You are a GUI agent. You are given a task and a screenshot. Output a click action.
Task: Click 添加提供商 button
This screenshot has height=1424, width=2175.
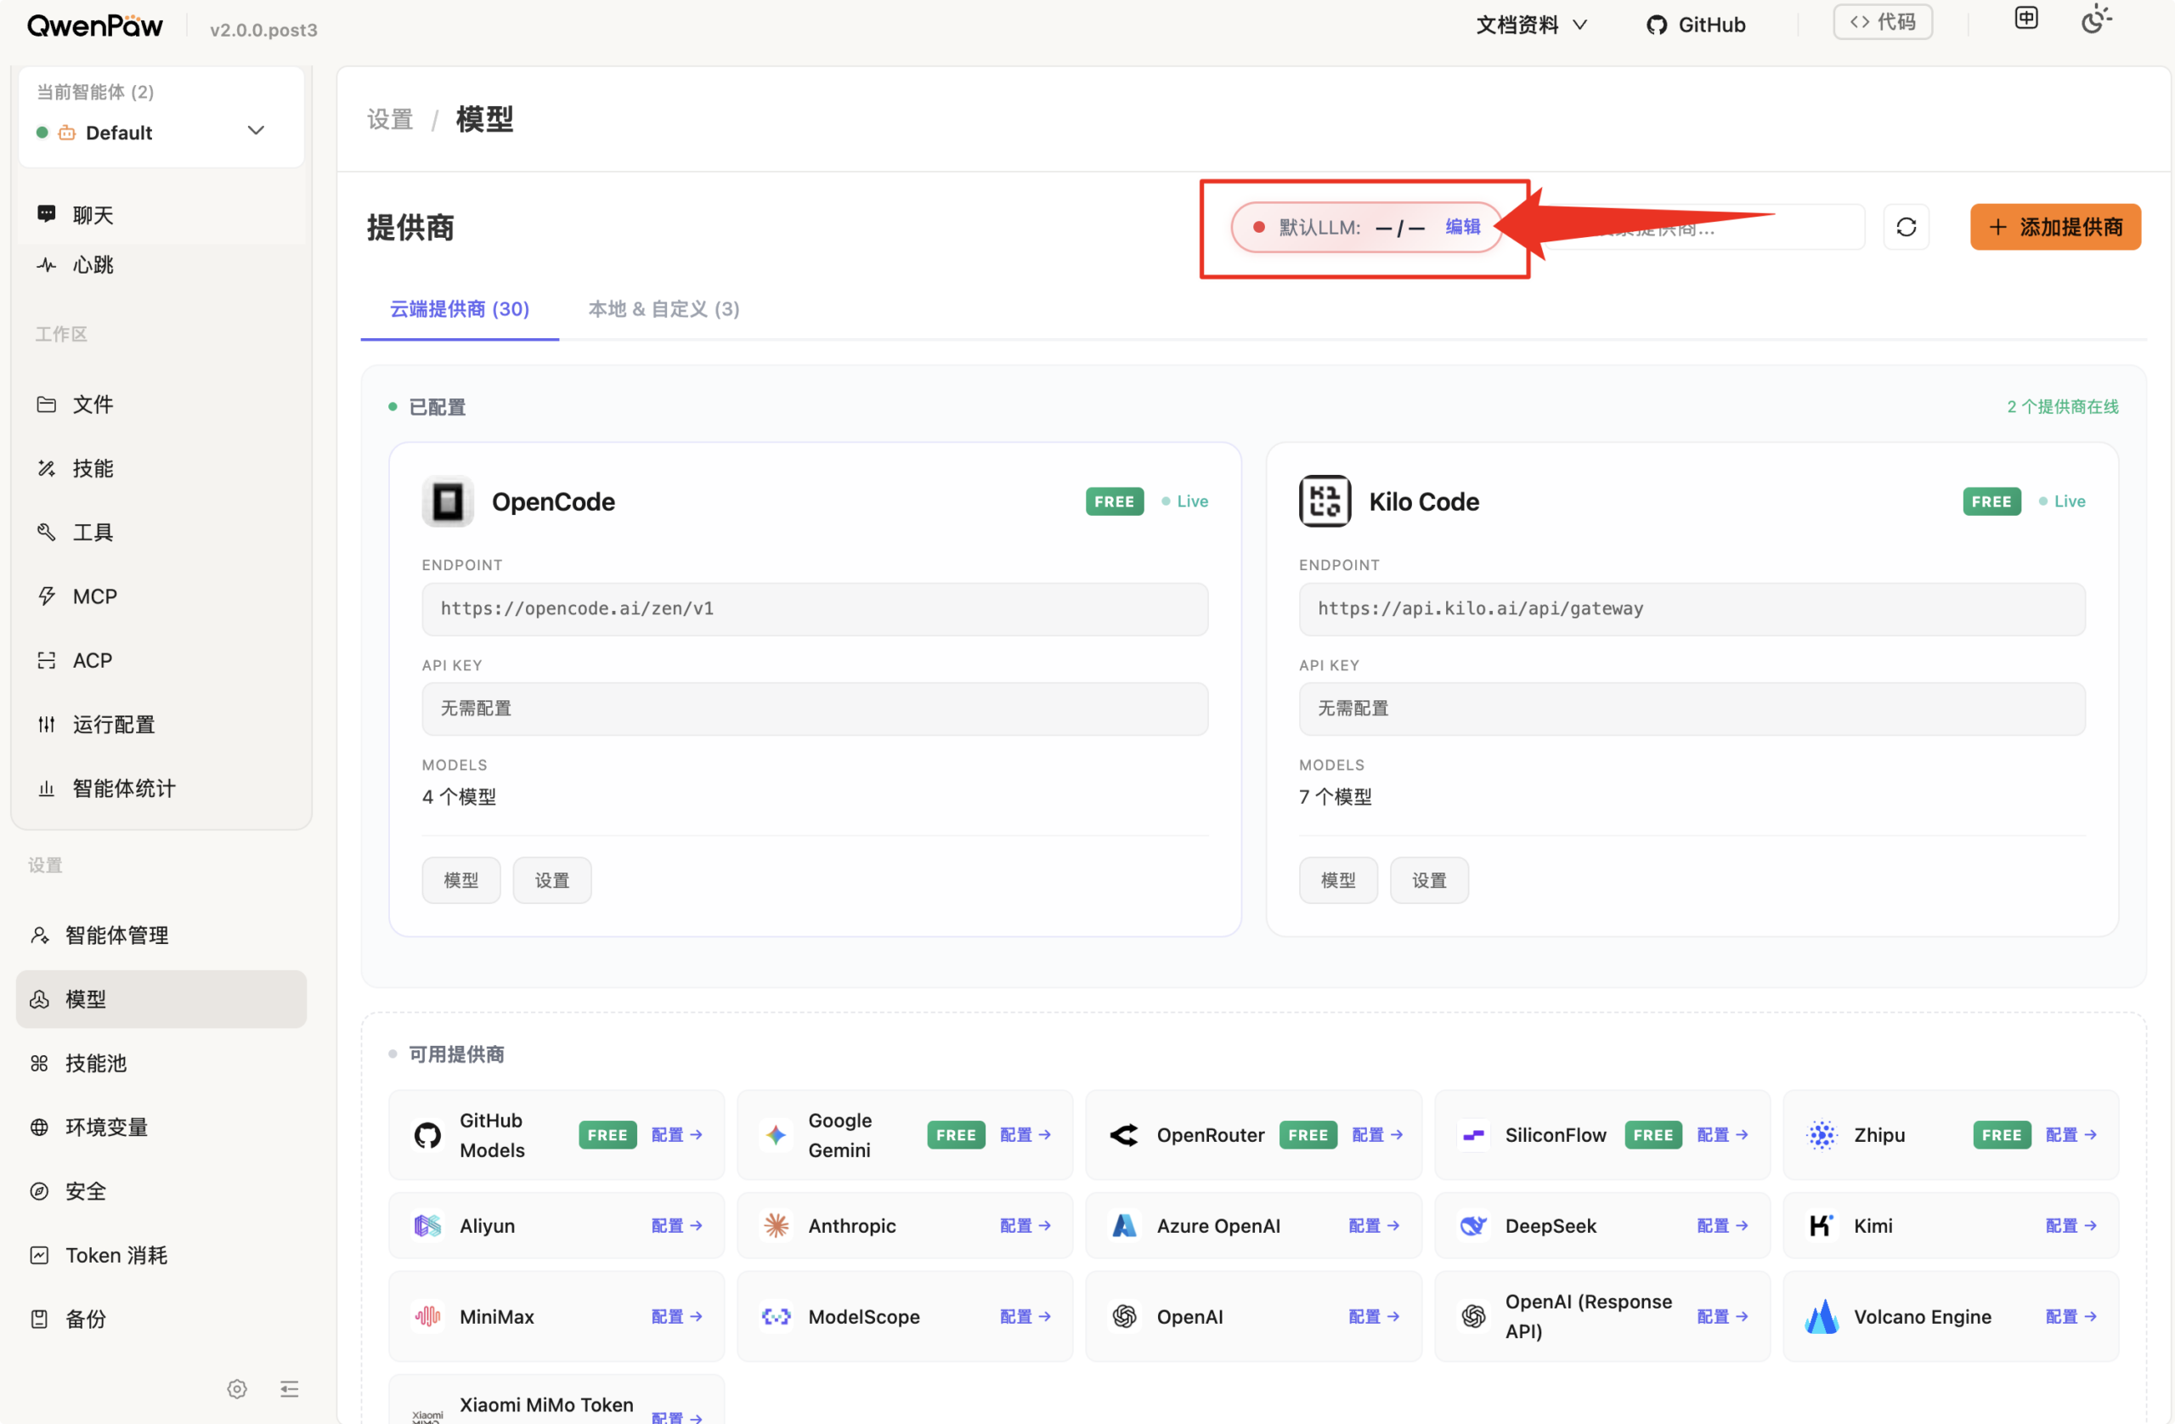(2055, 227)
